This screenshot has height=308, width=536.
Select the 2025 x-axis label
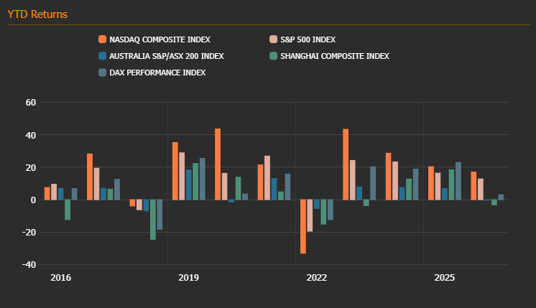pyautogui.click(x=444, y=278)
